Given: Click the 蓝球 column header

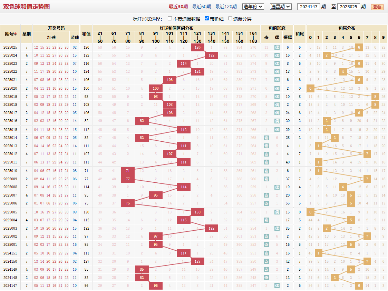Looking at the screenshot, I should [x=75, y=38].
